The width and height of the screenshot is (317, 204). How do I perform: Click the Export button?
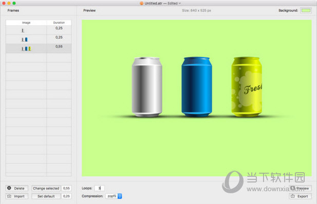click(300, 196)
